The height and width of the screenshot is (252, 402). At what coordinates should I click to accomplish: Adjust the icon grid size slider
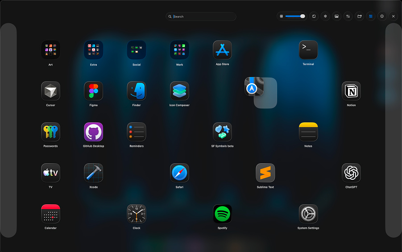tap(295, 16)
